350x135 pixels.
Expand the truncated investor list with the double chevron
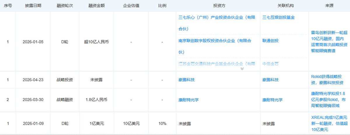click(x=242, y=69)
